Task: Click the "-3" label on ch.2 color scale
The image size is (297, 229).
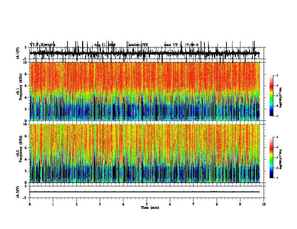Action: 276,137
